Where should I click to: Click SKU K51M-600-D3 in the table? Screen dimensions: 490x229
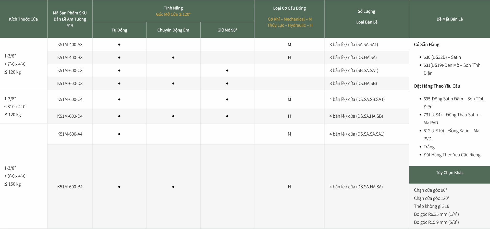coord(70,83)
